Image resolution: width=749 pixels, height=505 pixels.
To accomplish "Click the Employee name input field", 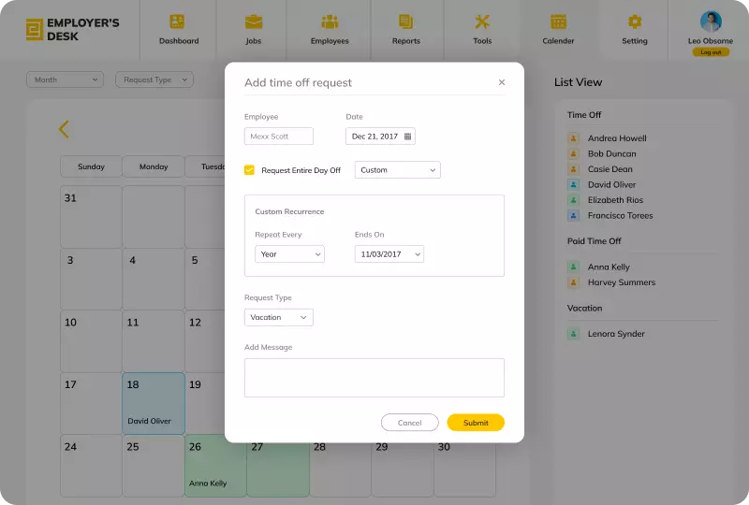I will tap(278, 137).
